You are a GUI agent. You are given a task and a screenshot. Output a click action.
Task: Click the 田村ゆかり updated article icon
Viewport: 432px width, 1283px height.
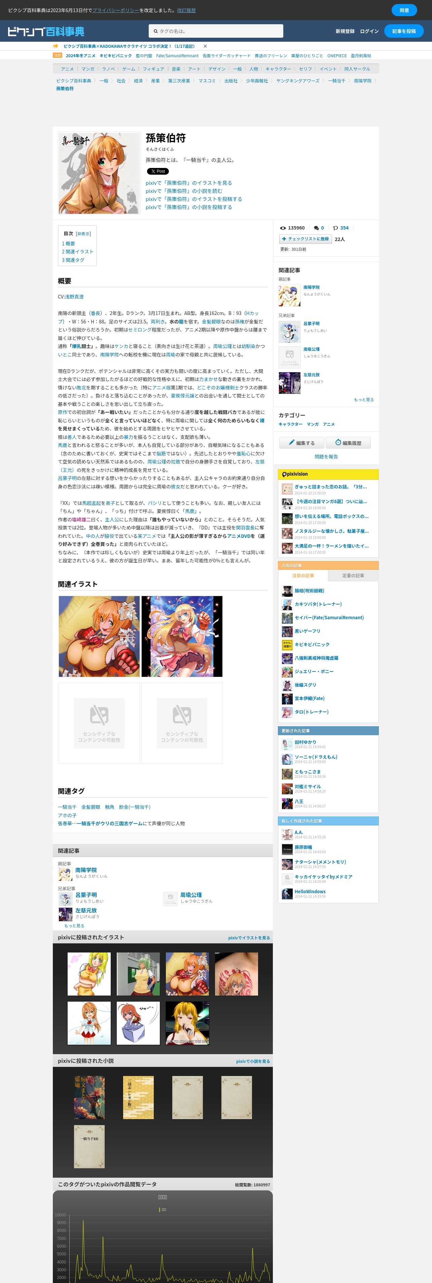[287, 744]
